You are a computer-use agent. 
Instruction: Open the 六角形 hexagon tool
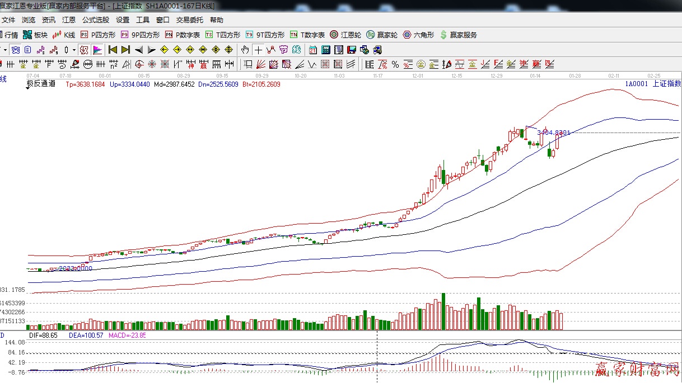click(x=418, y=35)
